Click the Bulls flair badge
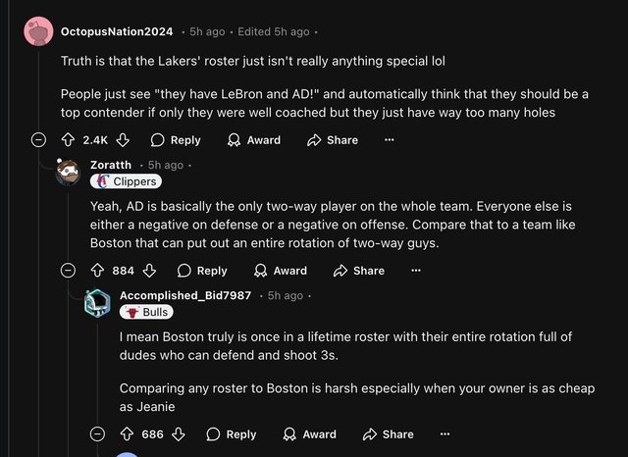This screenshot has width=628, height=457. pos(146,312)
